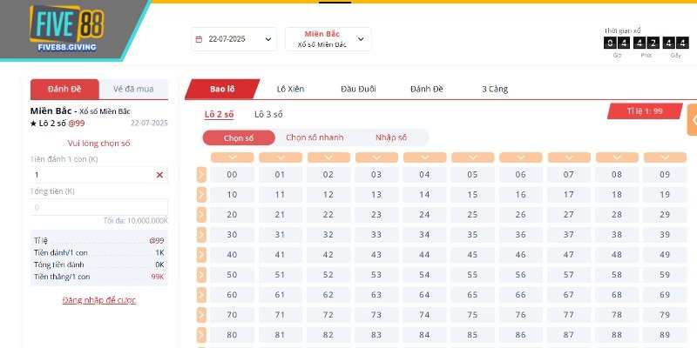This screenshot has height=348, width=697.
Task: Open the orange side panel handle
Action: click(x=693, y=120)
